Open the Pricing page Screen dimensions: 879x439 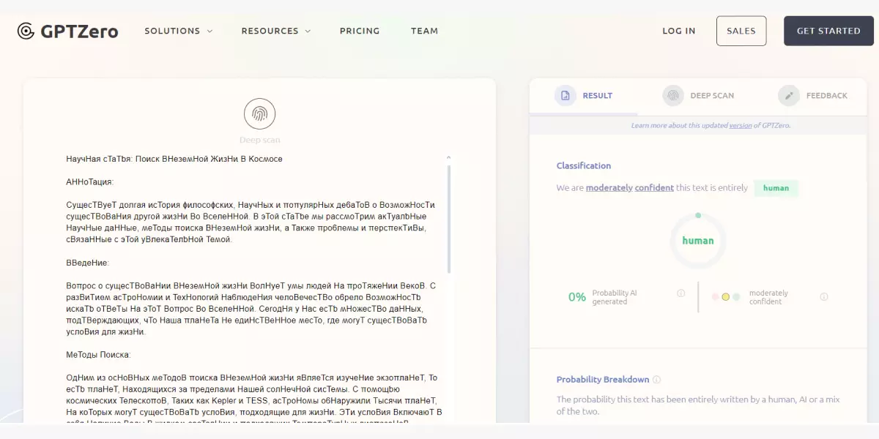pyautogui.click(x=360, y=31)
